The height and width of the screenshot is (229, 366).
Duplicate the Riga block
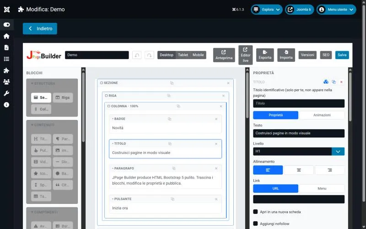click(169, 96)
